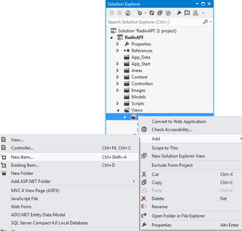Collapse the RadioAPI project node
242x231 pixels.
(x=111, y=38)
